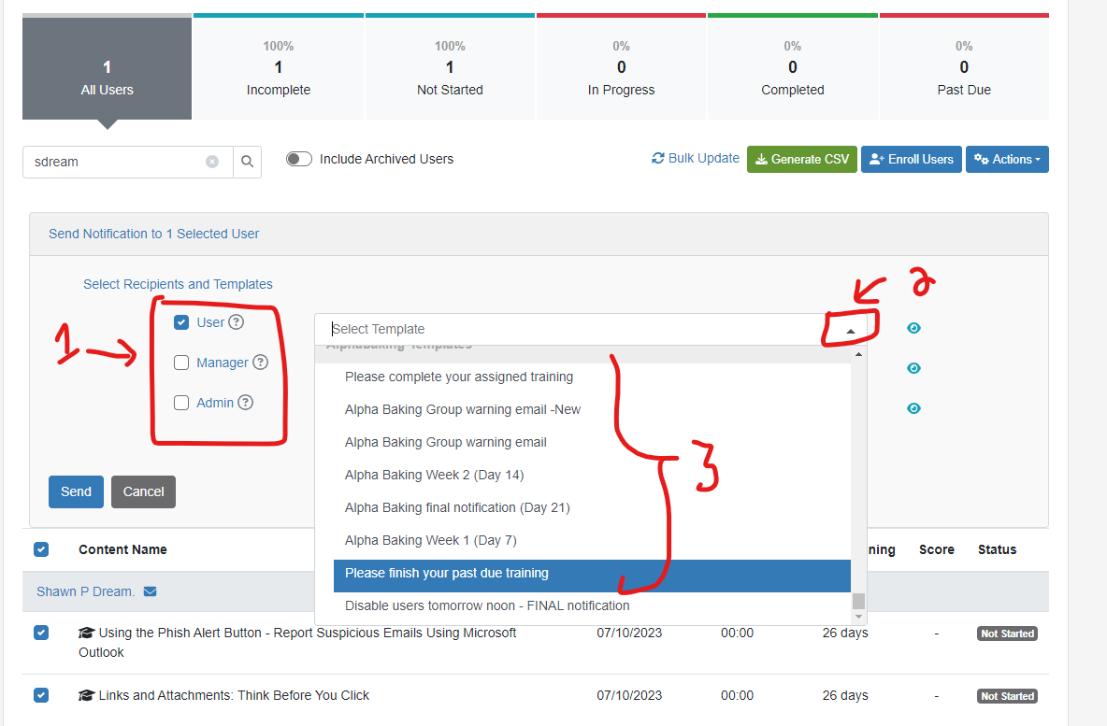Click envelope icon next to Shawn P Dream

150,591
